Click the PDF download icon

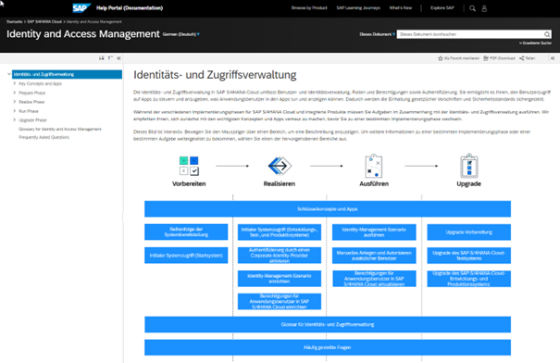point(486,58)
